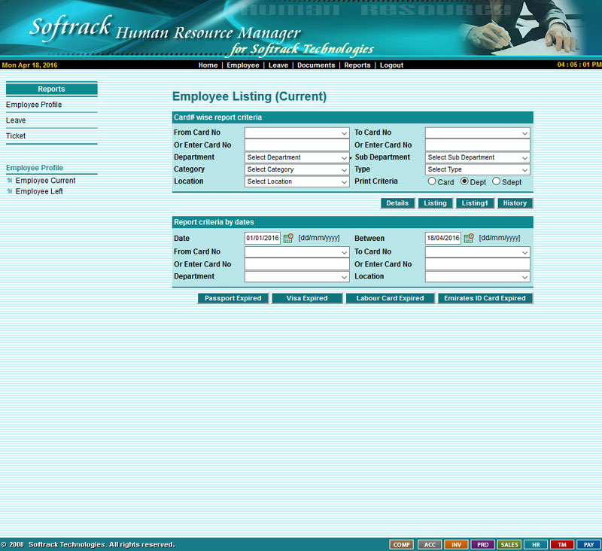Open the Documents menu item
Screen dimensions: 602x551
[x=316, y=65]
